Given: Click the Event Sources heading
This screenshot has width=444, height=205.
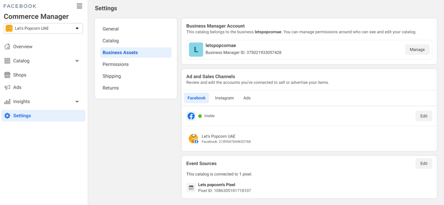Looking at the screenshot, I should tap(201, 163).
